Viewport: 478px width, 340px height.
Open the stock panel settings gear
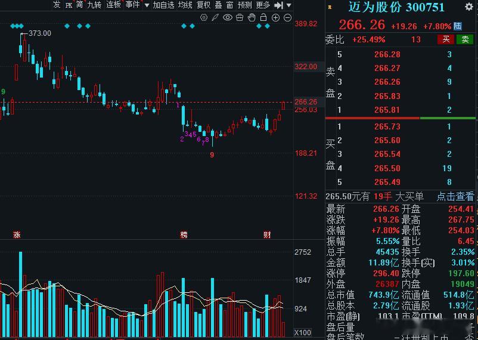(x=469, y=7)
